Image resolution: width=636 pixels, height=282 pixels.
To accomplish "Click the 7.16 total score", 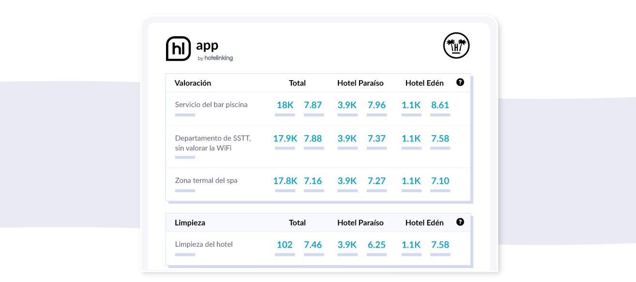I will tap(313, 181).
